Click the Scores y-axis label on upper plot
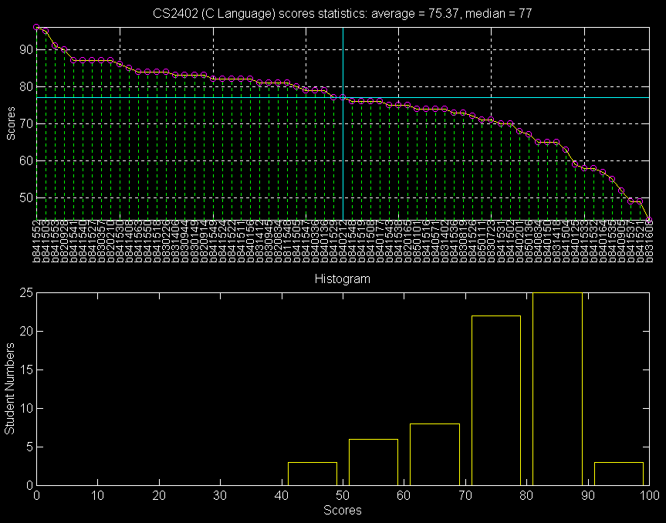The height and width of the screenshot is (523, 666). coord(10,123)
